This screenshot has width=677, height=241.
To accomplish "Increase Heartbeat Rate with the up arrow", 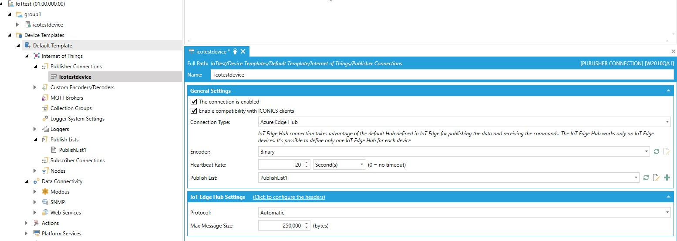I will [307, 163].
